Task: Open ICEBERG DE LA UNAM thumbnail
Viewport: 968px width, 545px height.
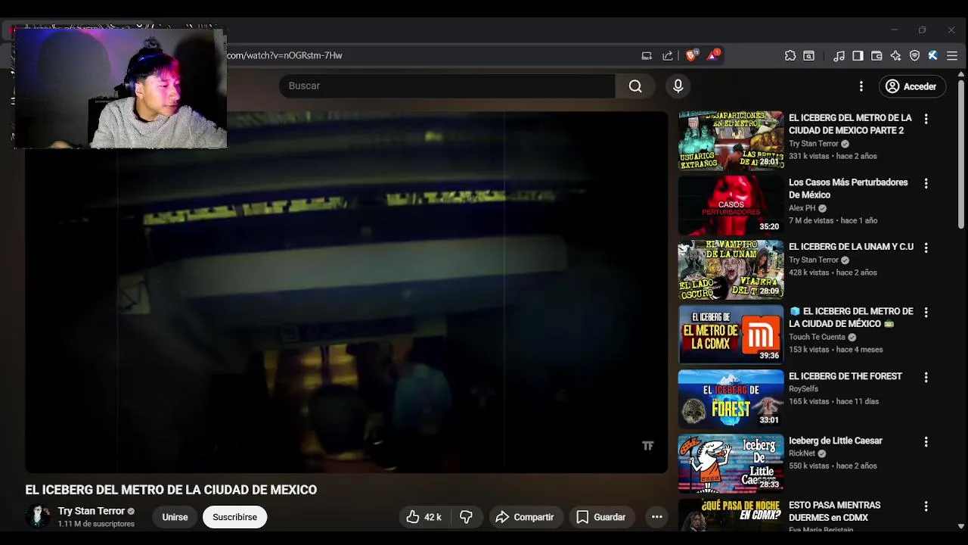Action: [x=731, y=269]
